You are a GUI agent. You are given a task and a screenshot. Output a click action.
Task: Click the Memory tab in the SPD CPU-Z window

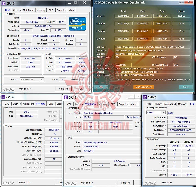click(x=182, y=104)
